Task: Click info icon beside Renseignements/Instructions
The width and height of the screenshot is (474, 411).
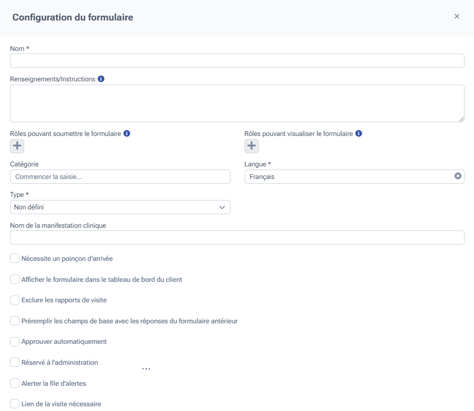Action: [x=101, y=79]
